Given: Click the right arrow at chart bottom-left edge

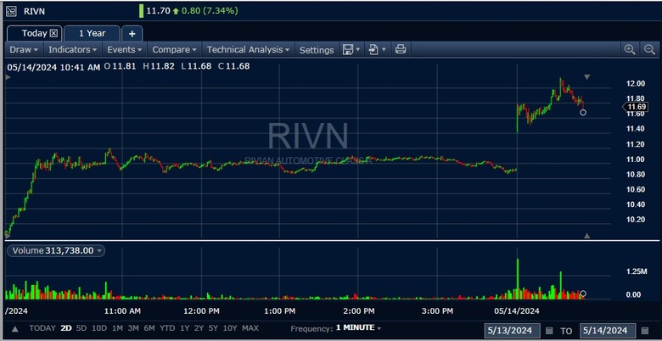Looking at the screenshot, I should (x=7, y=236).
